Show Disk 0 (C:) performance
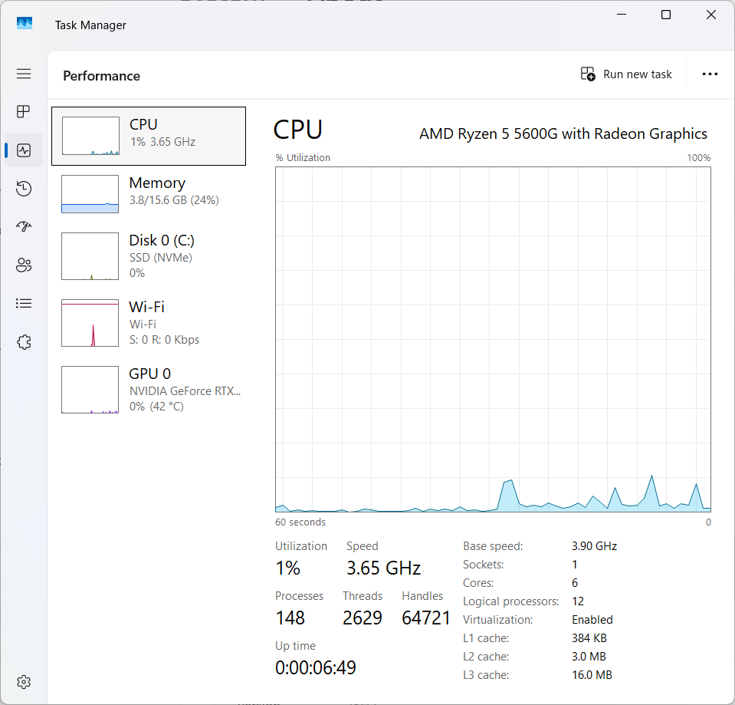The image size is (735, 705). click(x=149, y=256)
